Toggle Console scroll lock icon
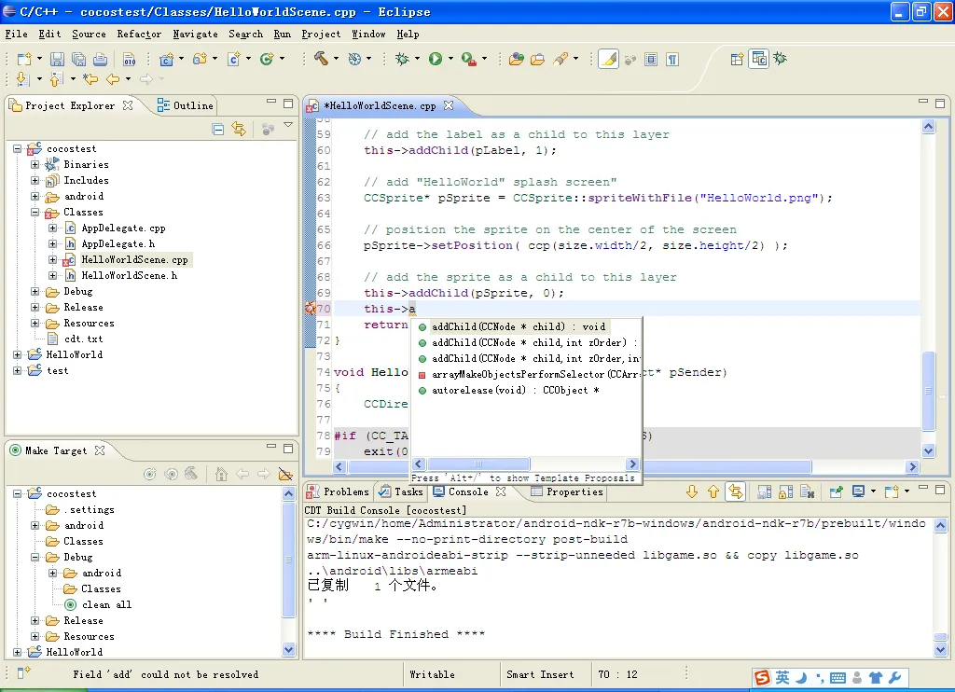The image size is (955, 692). (785, 491)
